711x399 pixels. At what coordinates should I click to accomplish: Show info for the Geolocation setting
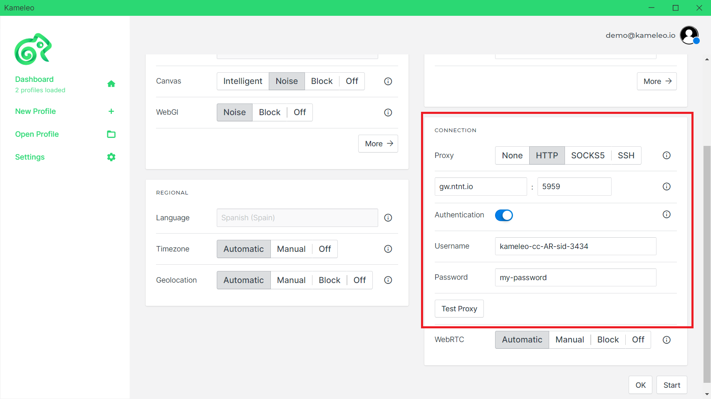(x=388, y=280)
